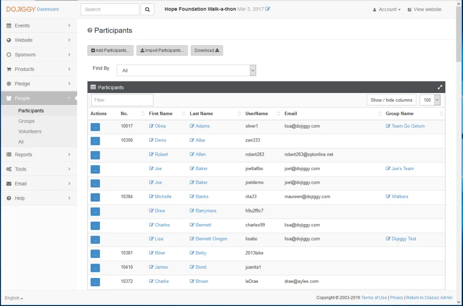Open the English language selector

pos(14,298)
